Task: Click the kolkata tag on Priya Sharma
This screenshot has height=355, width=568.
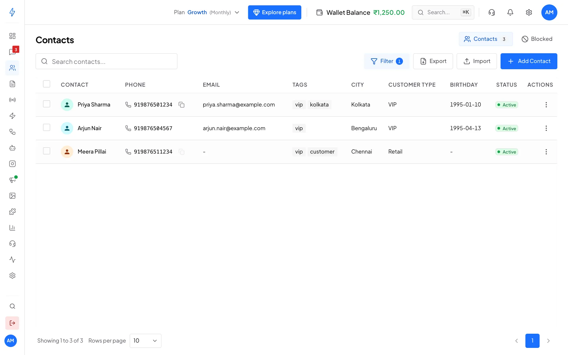Action: click(x=319, y=105)
